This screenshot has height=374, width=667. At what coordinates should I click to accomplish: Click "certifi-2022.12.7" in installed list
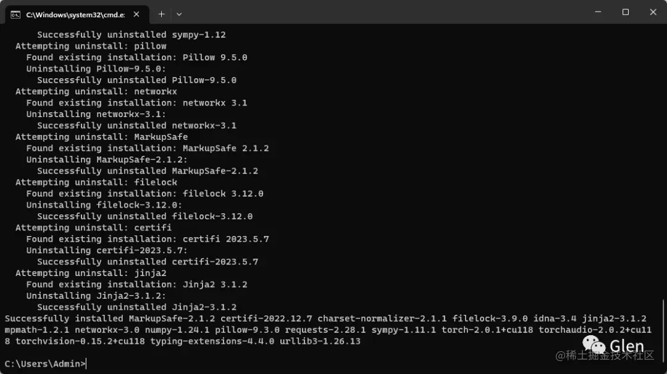coord(266,319)
